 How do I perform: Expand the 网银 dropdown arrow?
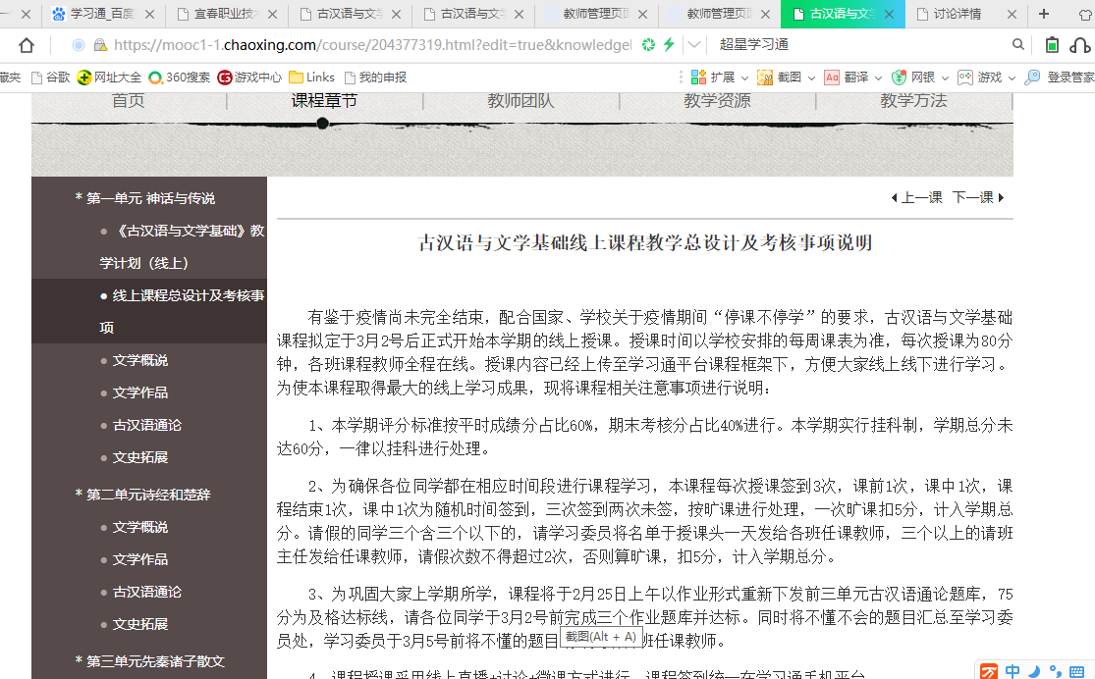(945, 78)
